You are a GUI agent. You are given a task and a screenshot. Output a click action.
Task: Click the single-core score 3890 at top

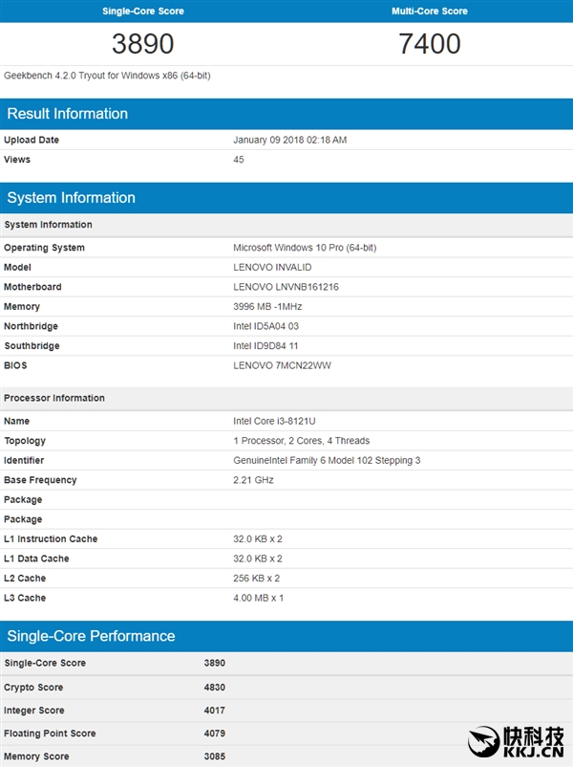coord(142,44)
